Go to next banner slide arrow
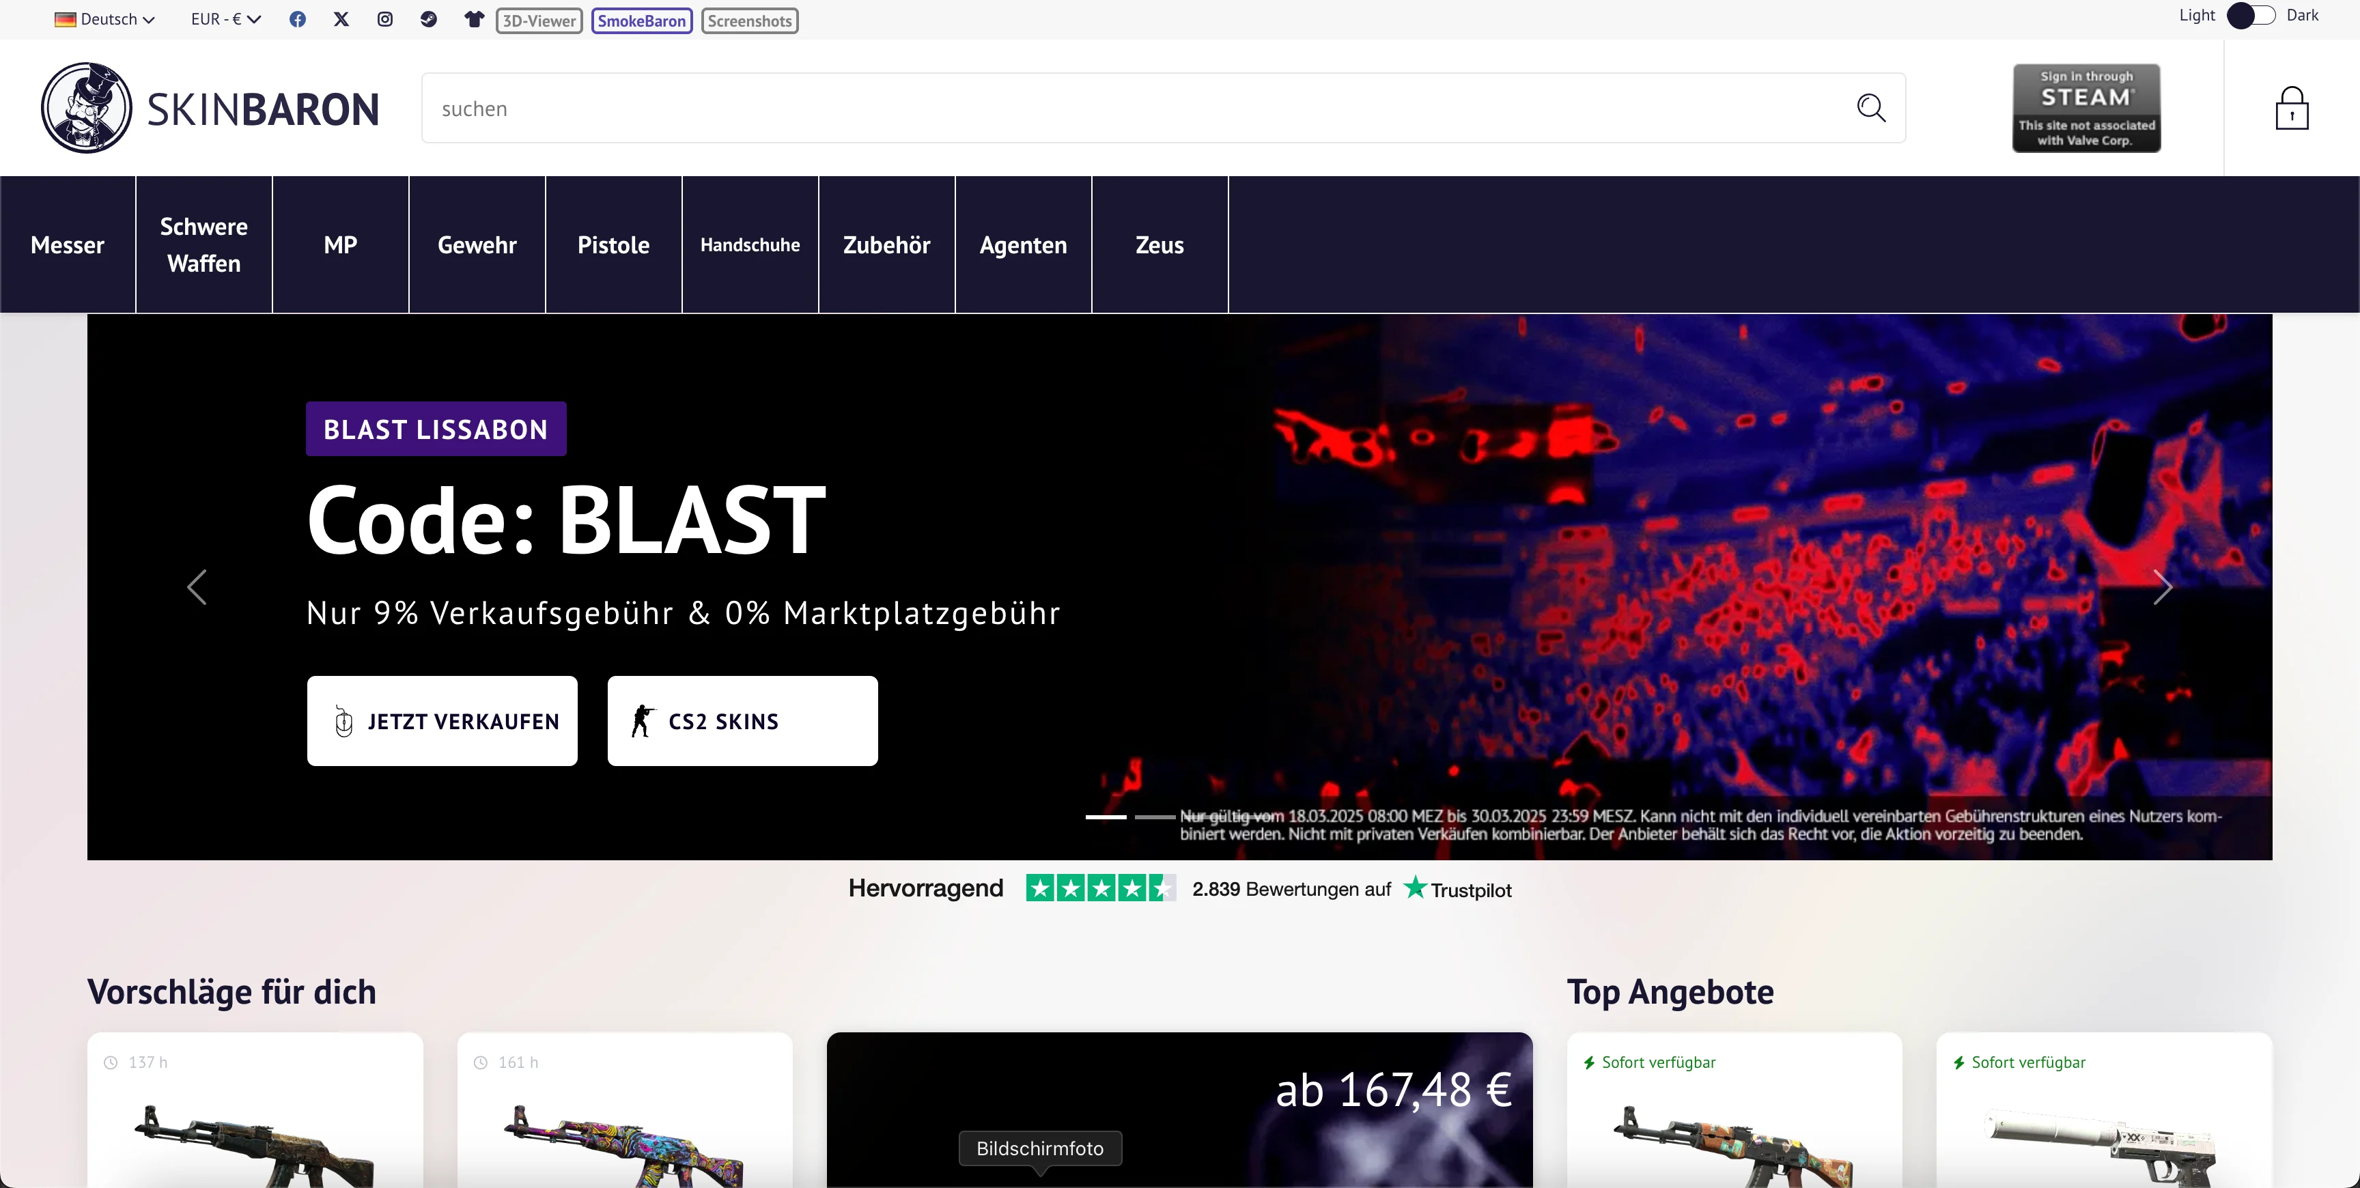This screenshot has width=2360, height=1188. (2162, 587)
